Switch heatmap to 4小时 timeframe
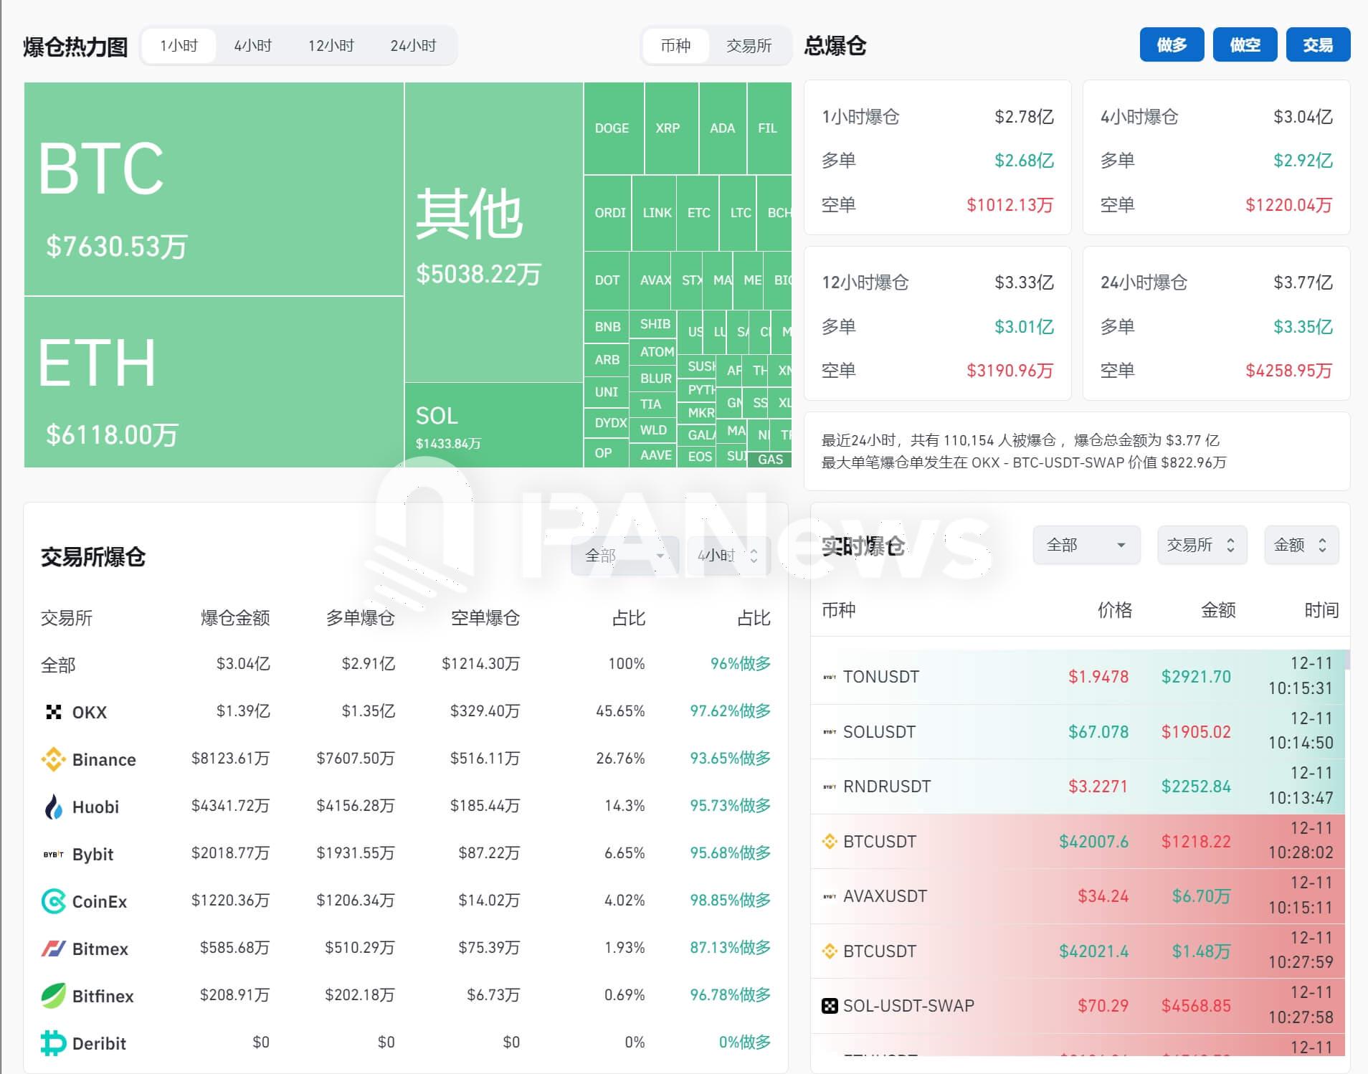The height and width of the screenshot is (1074, 1368). [x=253, y=46]
